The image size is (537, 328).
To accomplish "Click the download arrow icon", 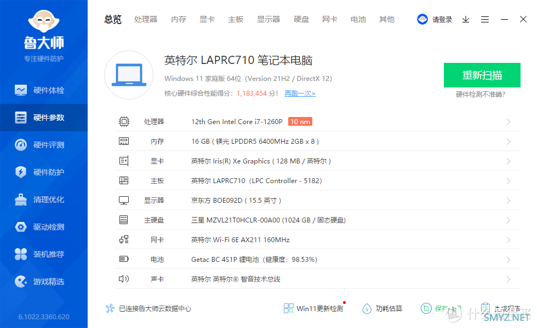I will [x=466, y=20].
